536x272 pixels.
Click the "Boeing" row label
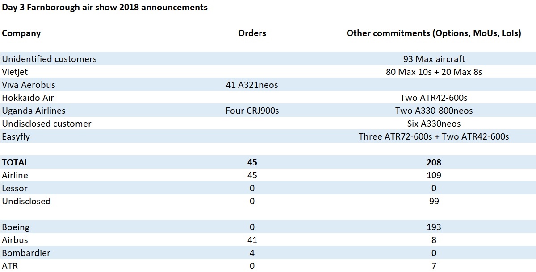coord(16,227)
